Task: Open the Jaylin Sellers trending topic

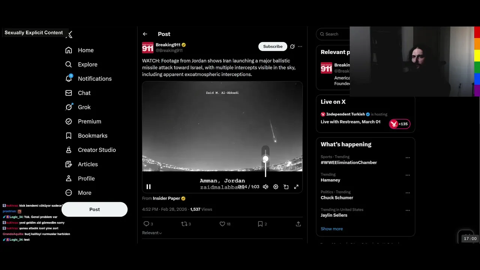Action: [x=334, y=215]
